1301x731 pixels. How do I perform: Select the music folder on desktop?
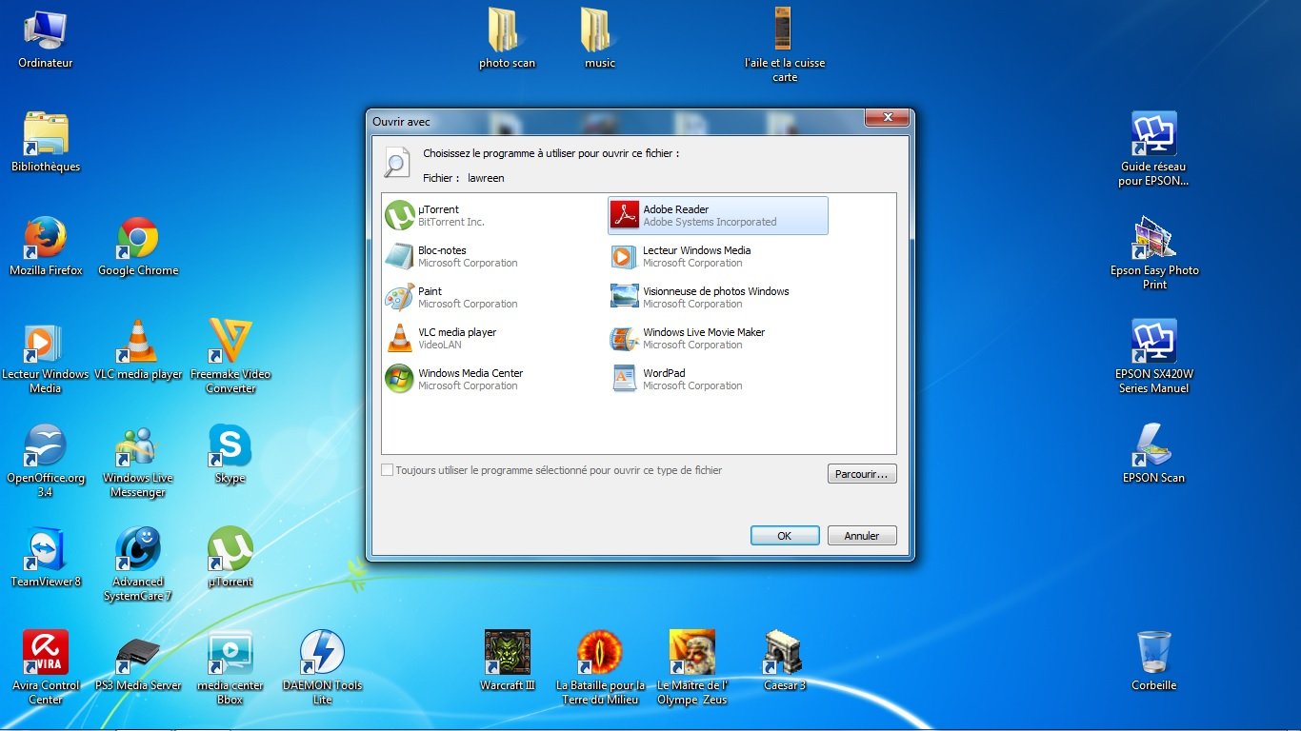[x=599, y=39]
